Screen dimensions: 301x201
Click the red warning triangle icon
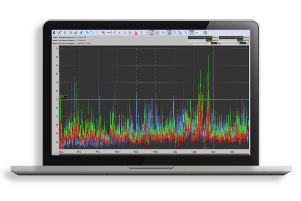click(x=136, y=33)
